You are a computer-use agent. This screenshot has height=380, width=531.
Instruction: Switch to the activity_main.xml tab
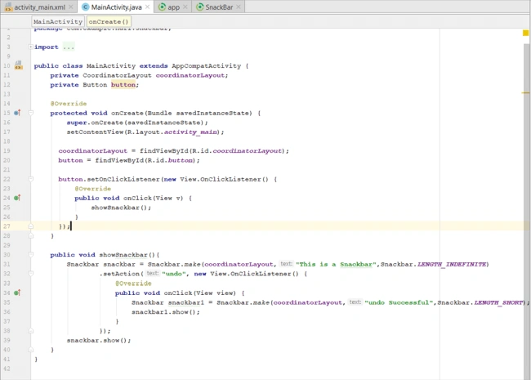coord(39,7)
